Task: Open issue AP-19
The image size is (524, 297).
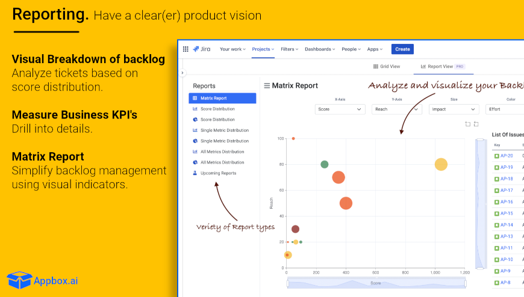Action: point(507,167)
